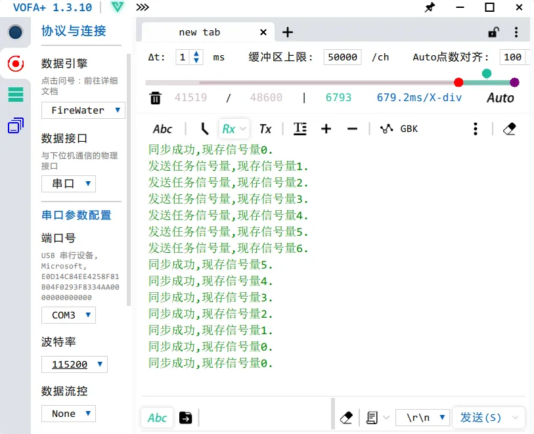The height and width of the screenshot is (434, 534).
Task: Select the Abc text display mode icon
Action: 162,129
